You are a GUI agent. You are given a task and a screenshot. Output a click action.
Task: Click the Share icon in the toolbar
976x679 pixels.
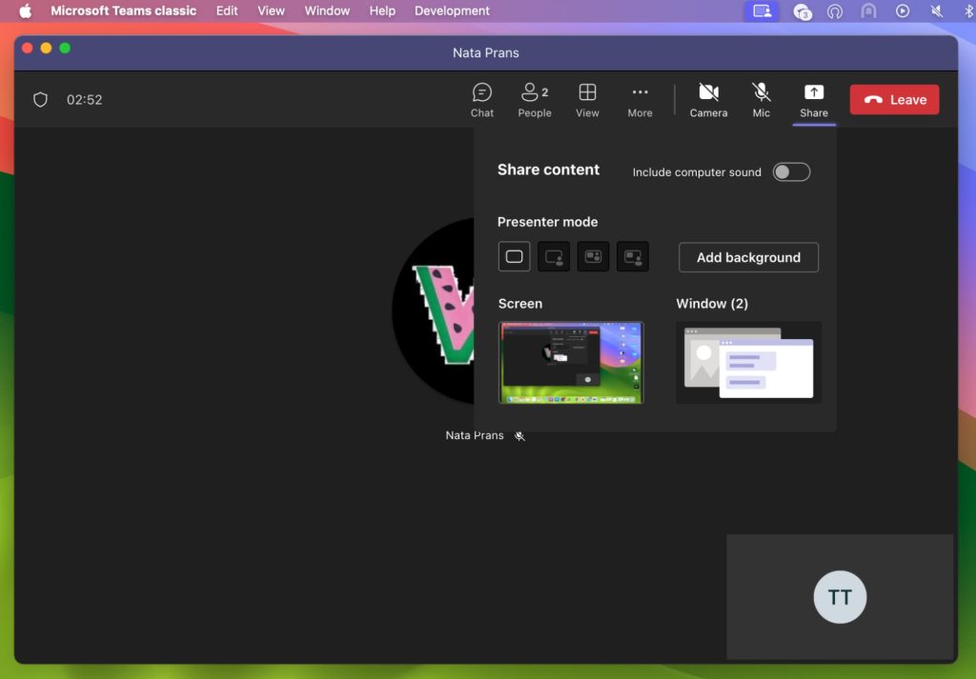813,99
